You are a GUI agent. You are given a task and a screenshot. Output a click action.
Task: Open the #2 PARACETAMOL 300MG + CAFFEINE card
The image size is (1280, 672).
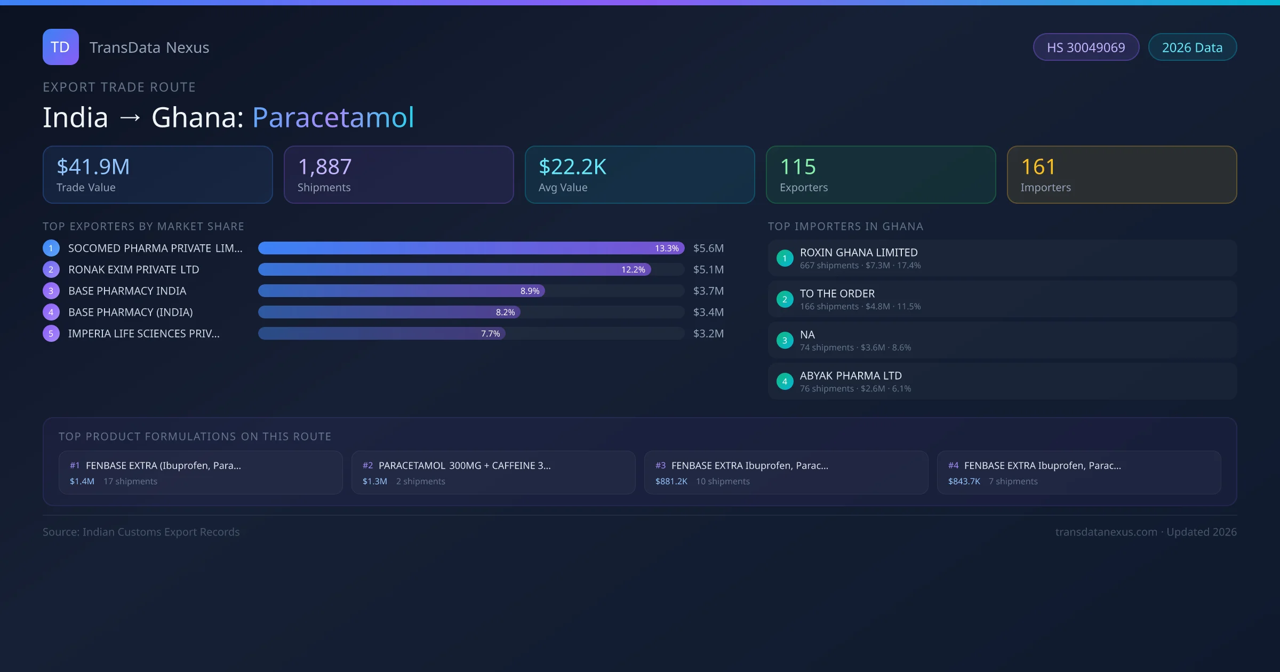tap(493, 473)
